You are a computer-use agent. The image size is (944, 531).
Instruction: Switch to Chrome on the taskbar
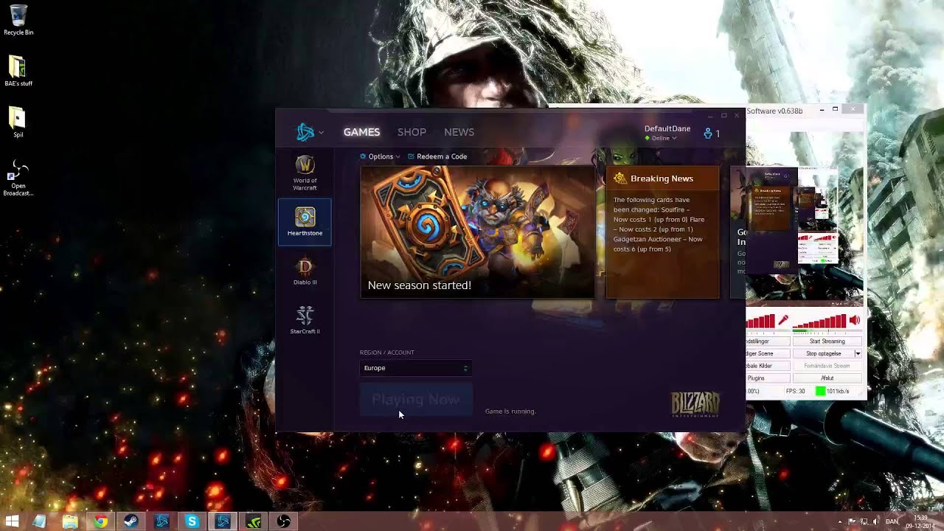pos(100,521)
